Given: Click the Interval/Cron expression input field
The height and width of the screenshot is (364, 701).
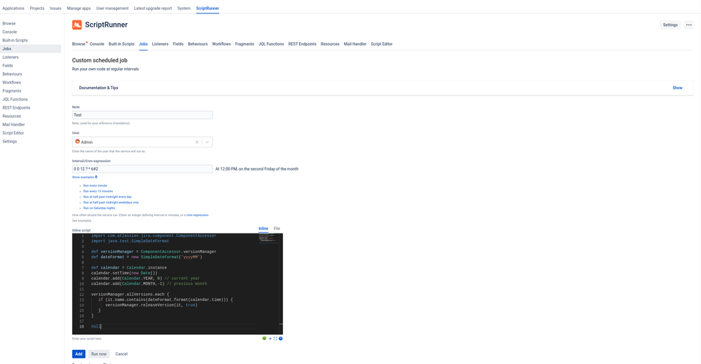Looking at the screenshot, I should tap(142, 169).
